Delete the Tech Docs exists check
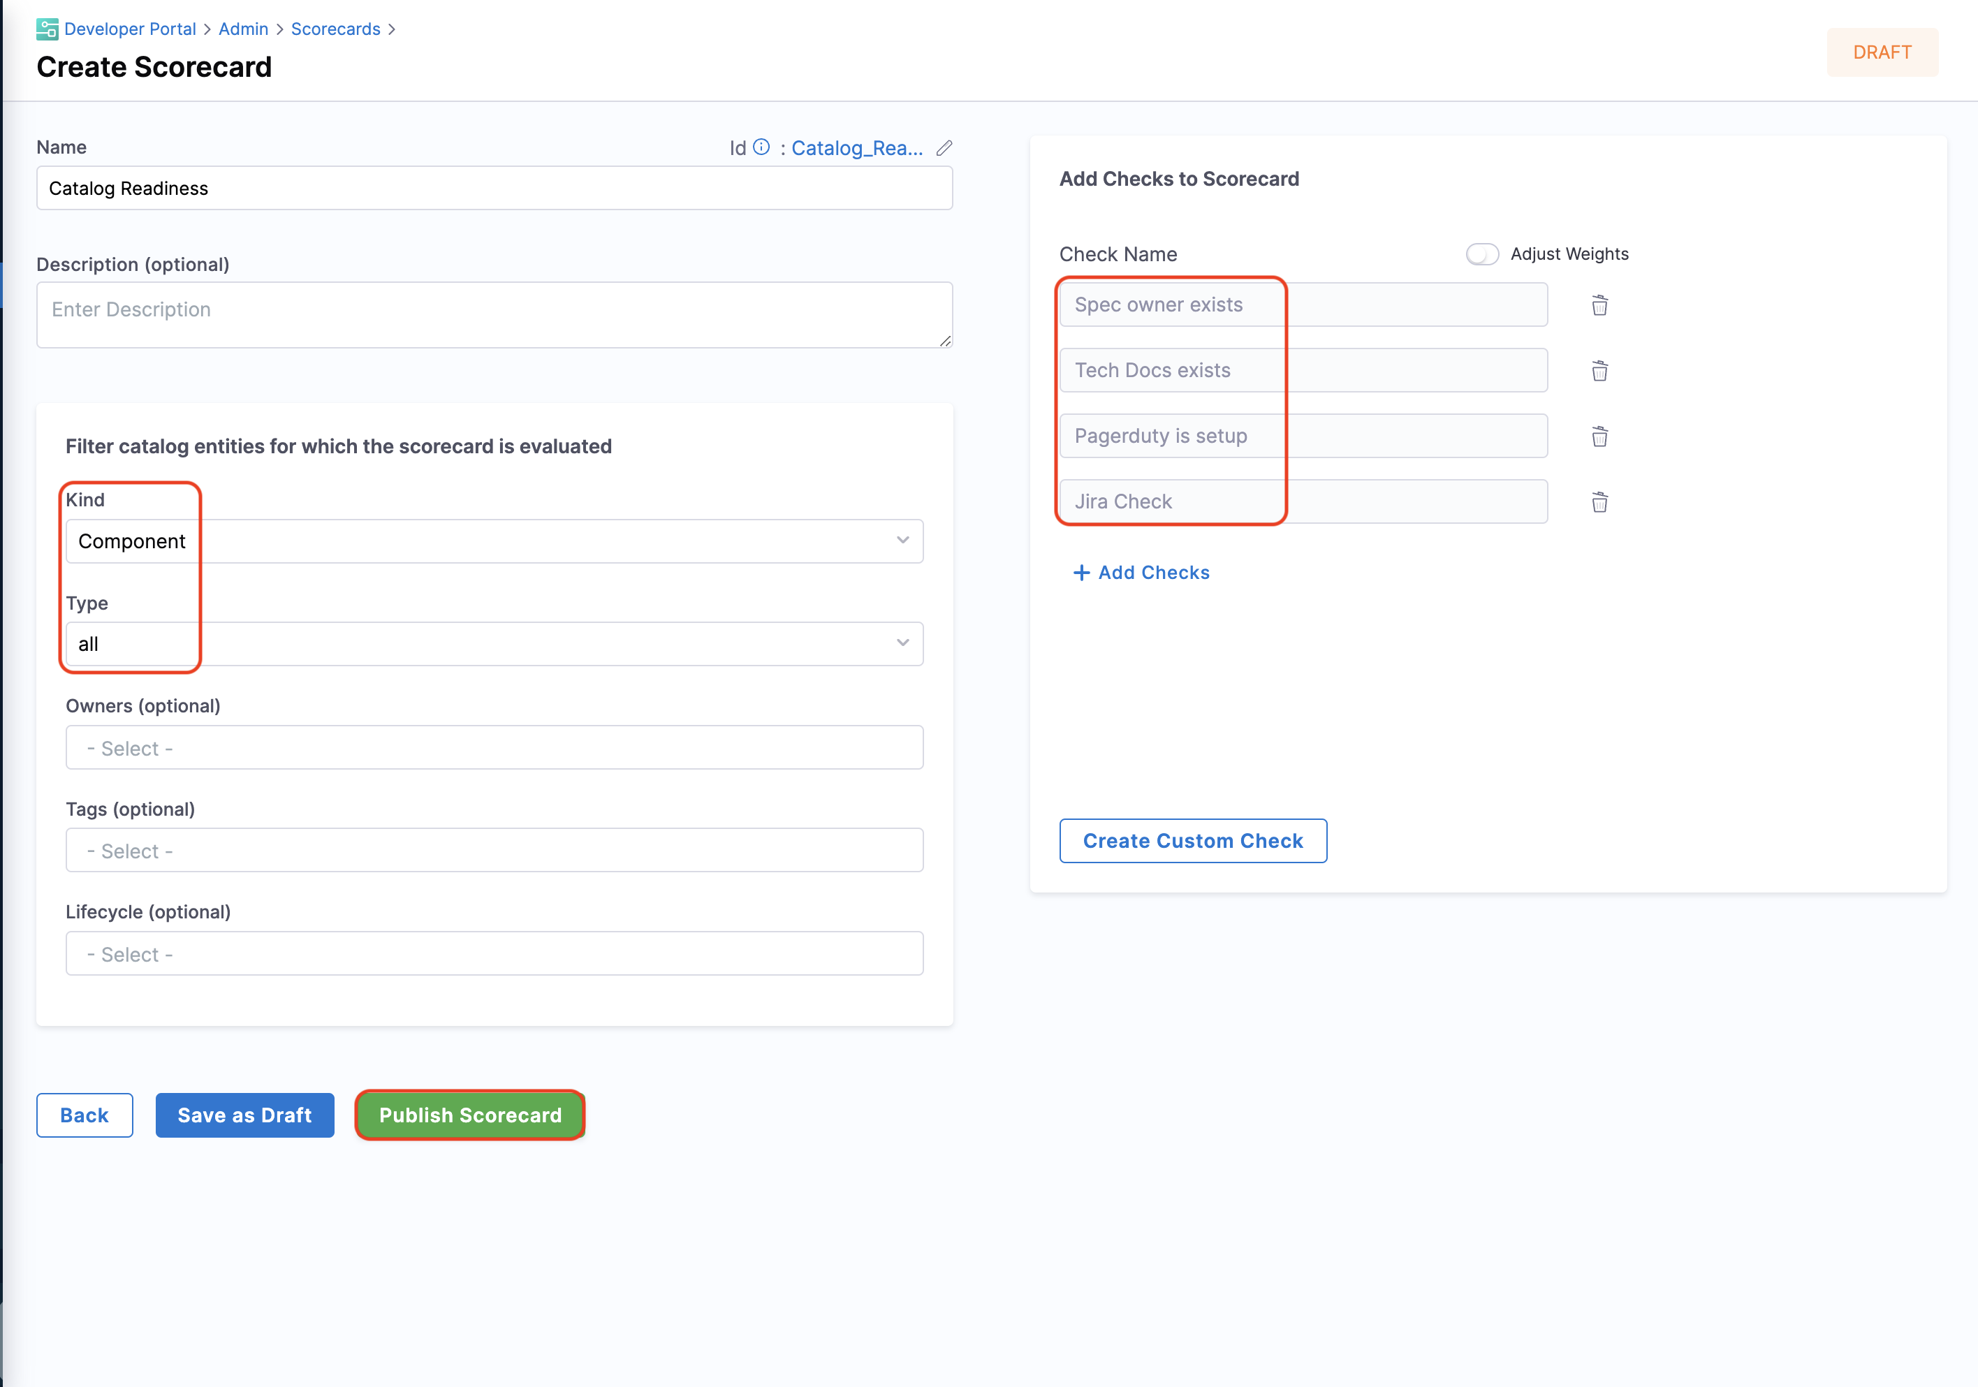The image size is (1978, 1387). [x=1599, y=370]
